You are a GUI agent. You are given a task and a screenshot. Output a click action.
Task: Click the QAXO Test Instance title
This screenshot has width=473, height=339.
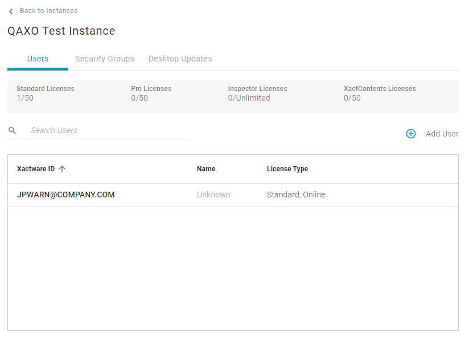61,31
